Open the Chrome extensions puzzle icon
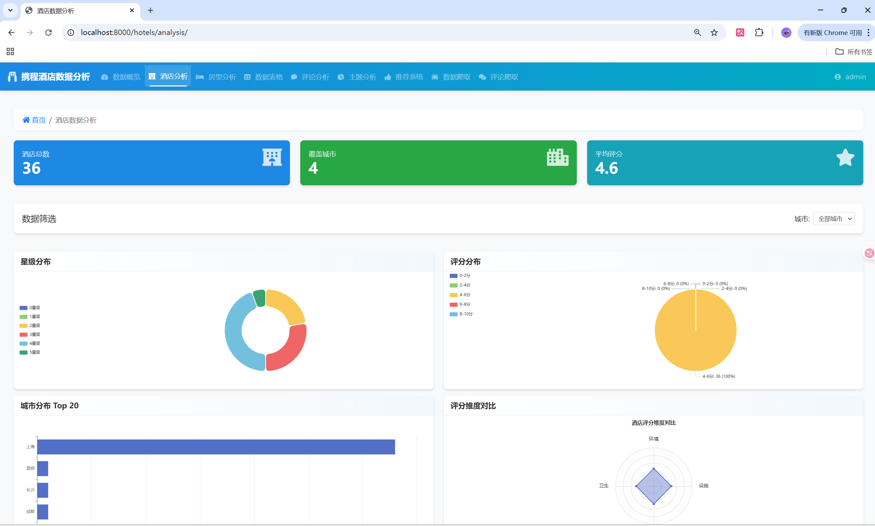The width and height of the screenshot is (875, 526). click(x=759, y=33)
